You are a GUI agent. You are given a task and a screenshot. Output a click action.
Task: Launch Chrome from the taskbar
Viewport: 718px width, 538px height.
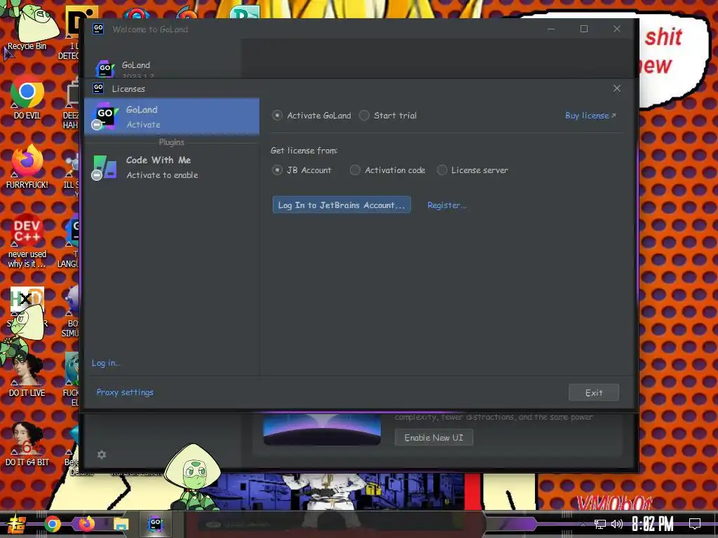pos(52,524)
